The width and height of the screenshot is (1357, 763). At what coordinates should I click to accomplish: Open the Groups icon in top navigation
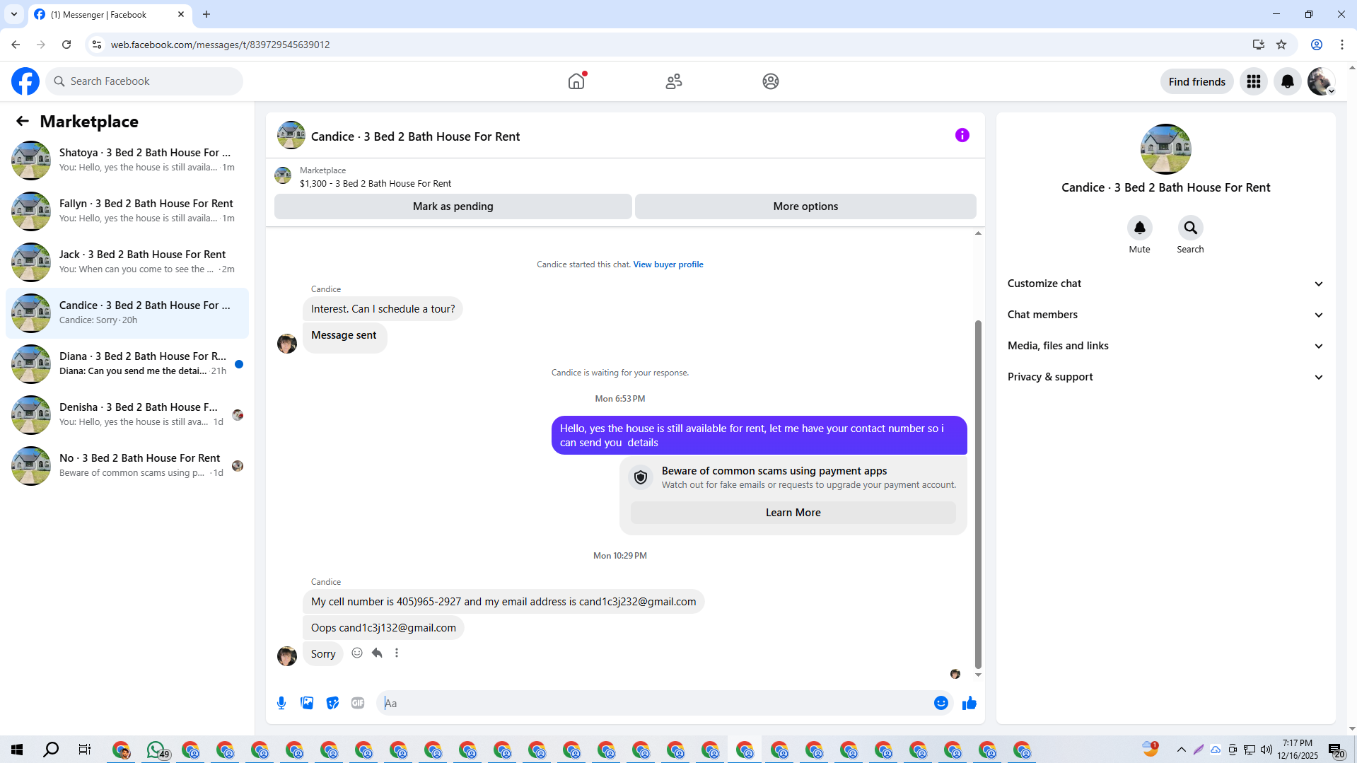tap(771, 81)
